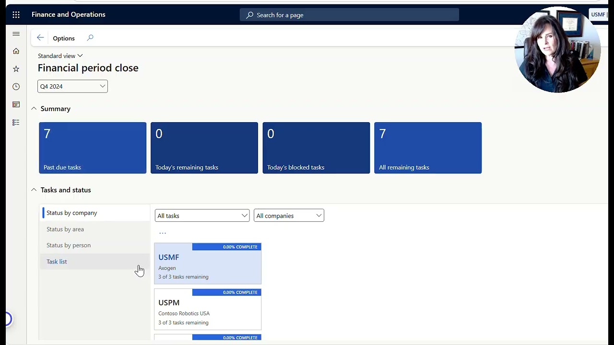Click the ellipsis more options button
The image size is (614, 345).
(163, 233)
